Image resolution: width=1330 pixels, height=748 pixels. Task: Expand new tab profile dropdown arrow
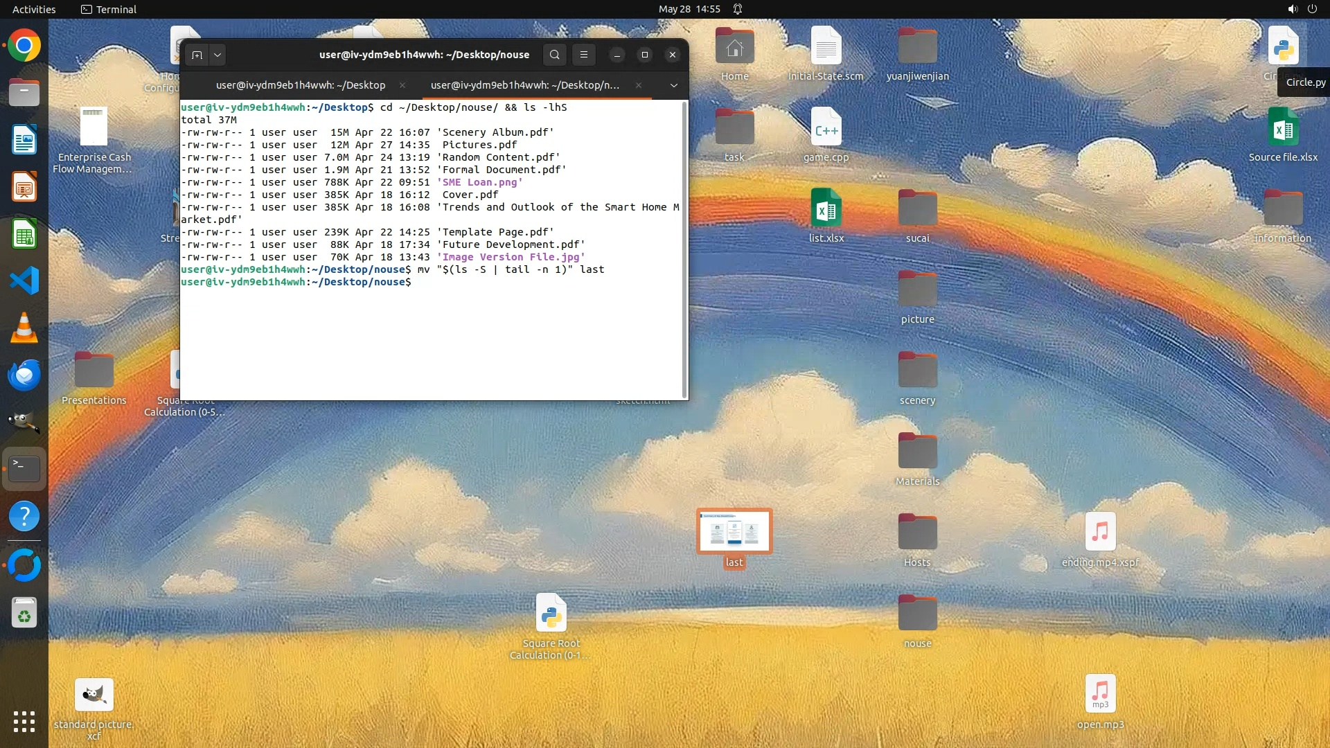click(x=218, y=55)
